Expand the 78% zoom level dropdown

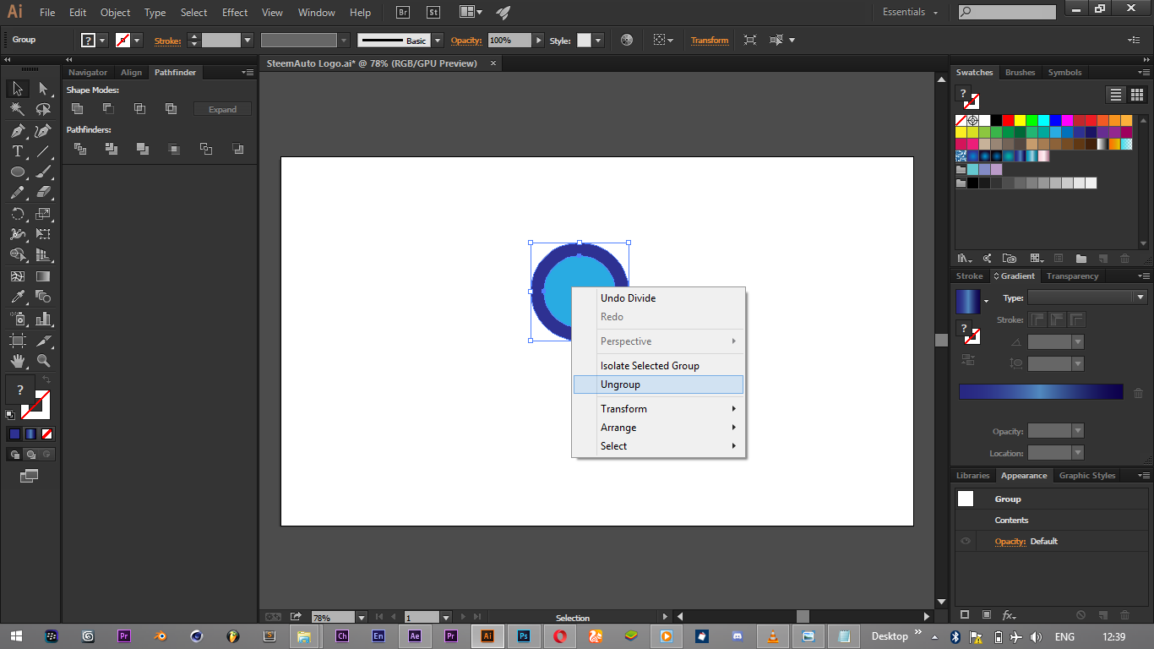pos(362,618)
